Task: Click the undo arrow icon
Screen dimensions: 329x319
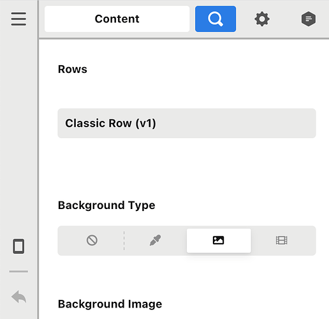Action: click(18, 297)
